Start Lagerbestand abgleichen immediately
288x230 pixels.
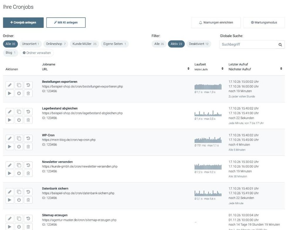click(x=10, y=120)
